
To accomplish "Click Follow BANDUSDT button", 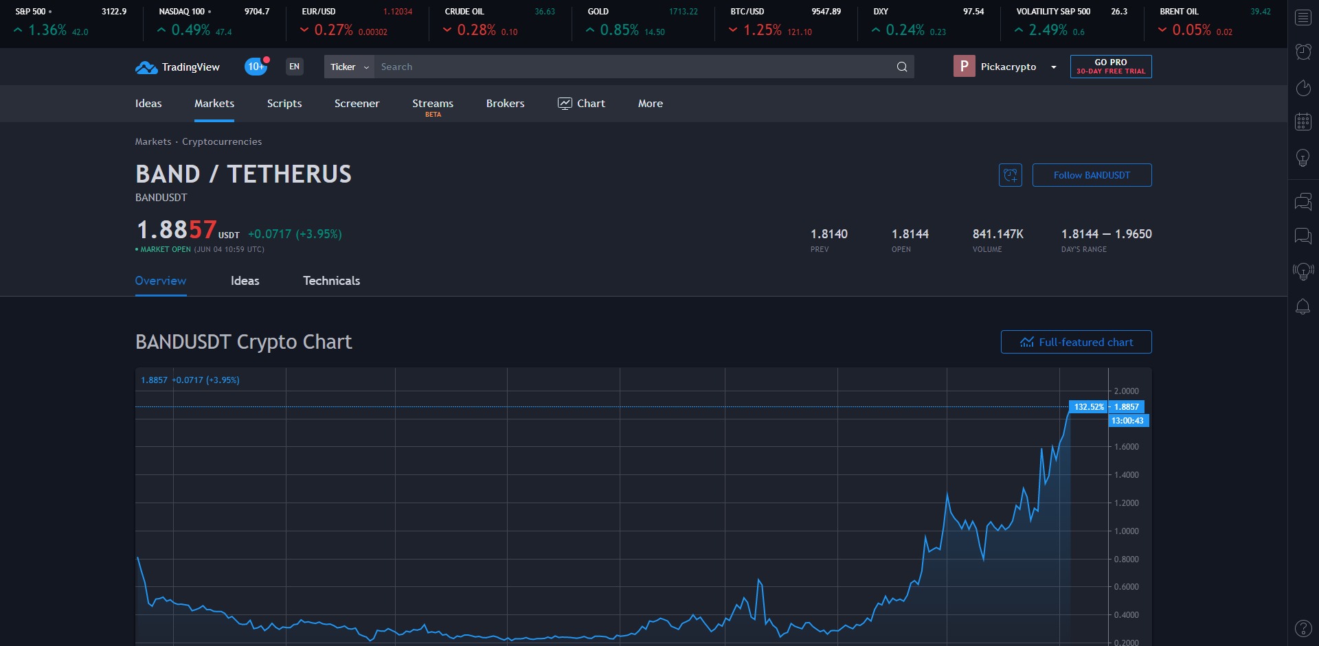I will tap(1092, 175).
